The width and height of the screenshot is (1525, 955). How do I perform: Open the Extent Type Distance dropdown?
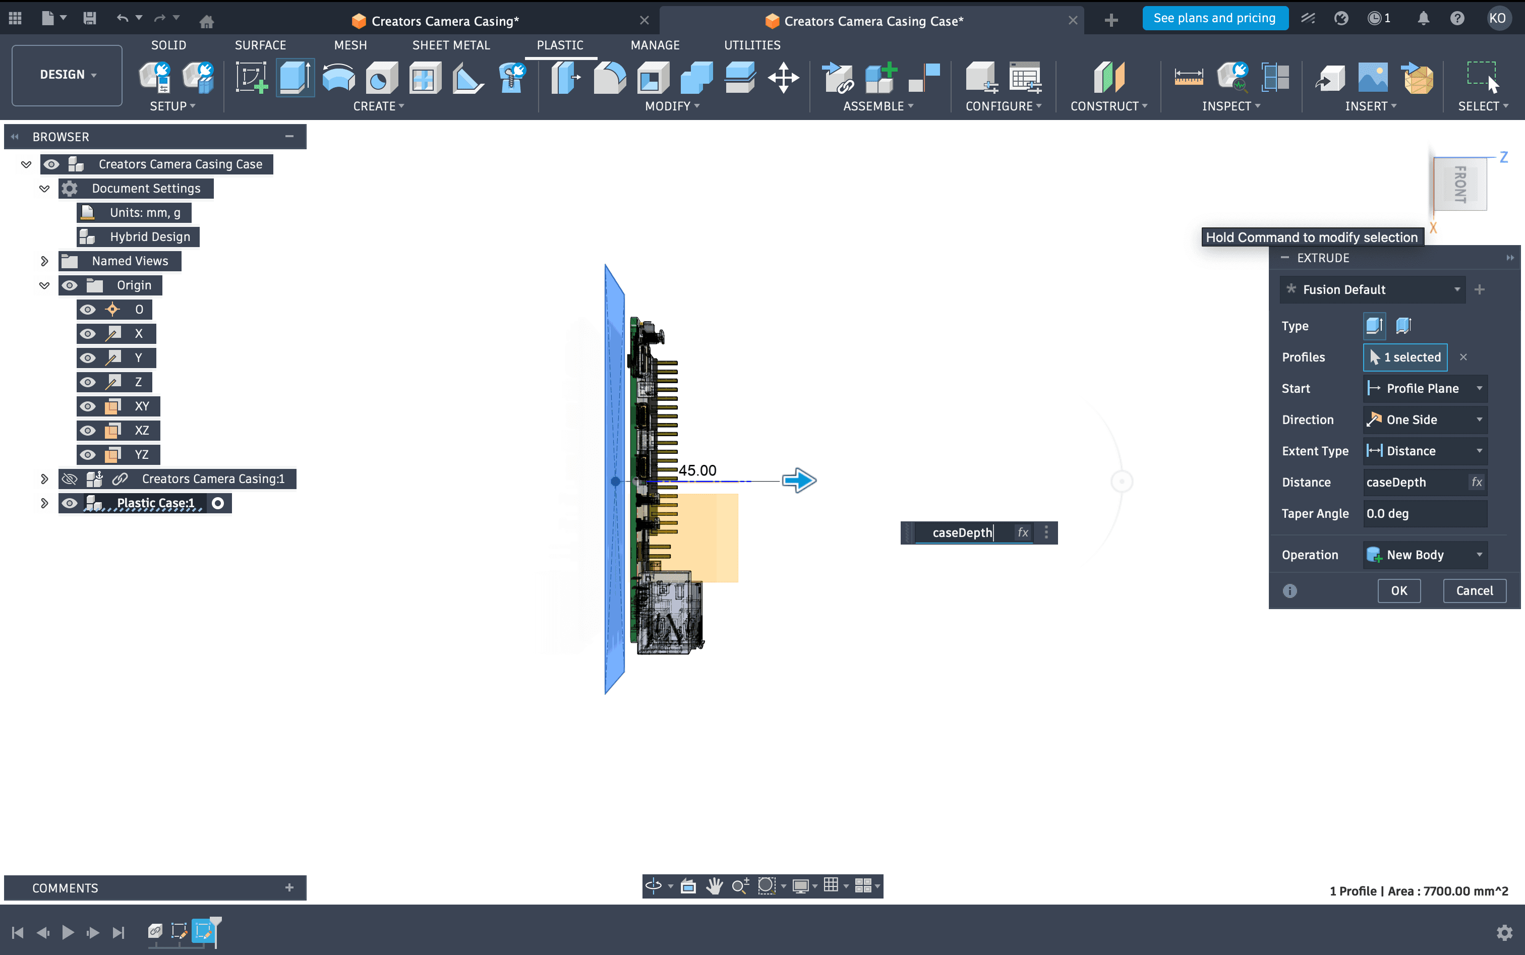1425,451
